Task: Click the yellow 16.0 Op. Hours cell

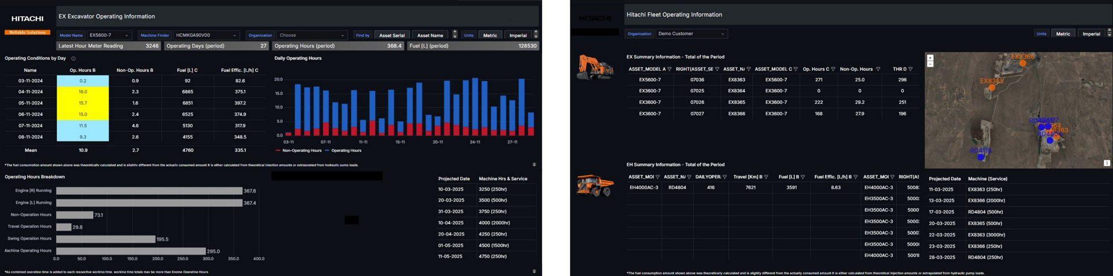Action: pos(83,92)
